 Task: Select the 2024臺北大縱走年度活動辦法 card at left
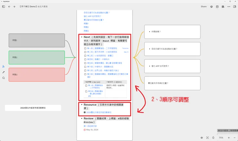[33, 108]
